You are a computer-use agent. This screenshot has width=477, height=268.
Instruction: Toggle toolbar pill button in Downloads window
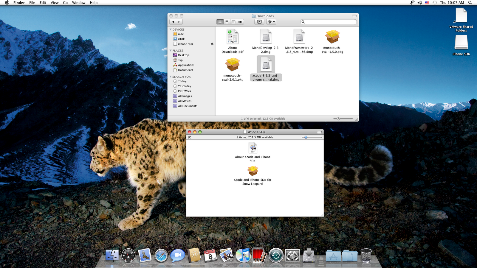(354, 16)
